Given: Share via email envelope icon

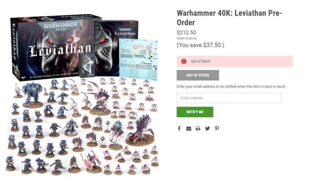Looking at the screenshot, I should [x=189, y=129].
